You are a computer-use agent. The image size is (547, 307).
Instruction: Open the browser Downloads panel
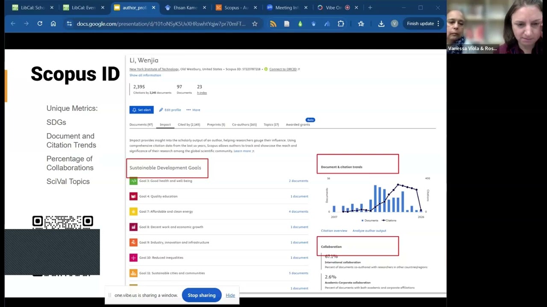(381, 24)
